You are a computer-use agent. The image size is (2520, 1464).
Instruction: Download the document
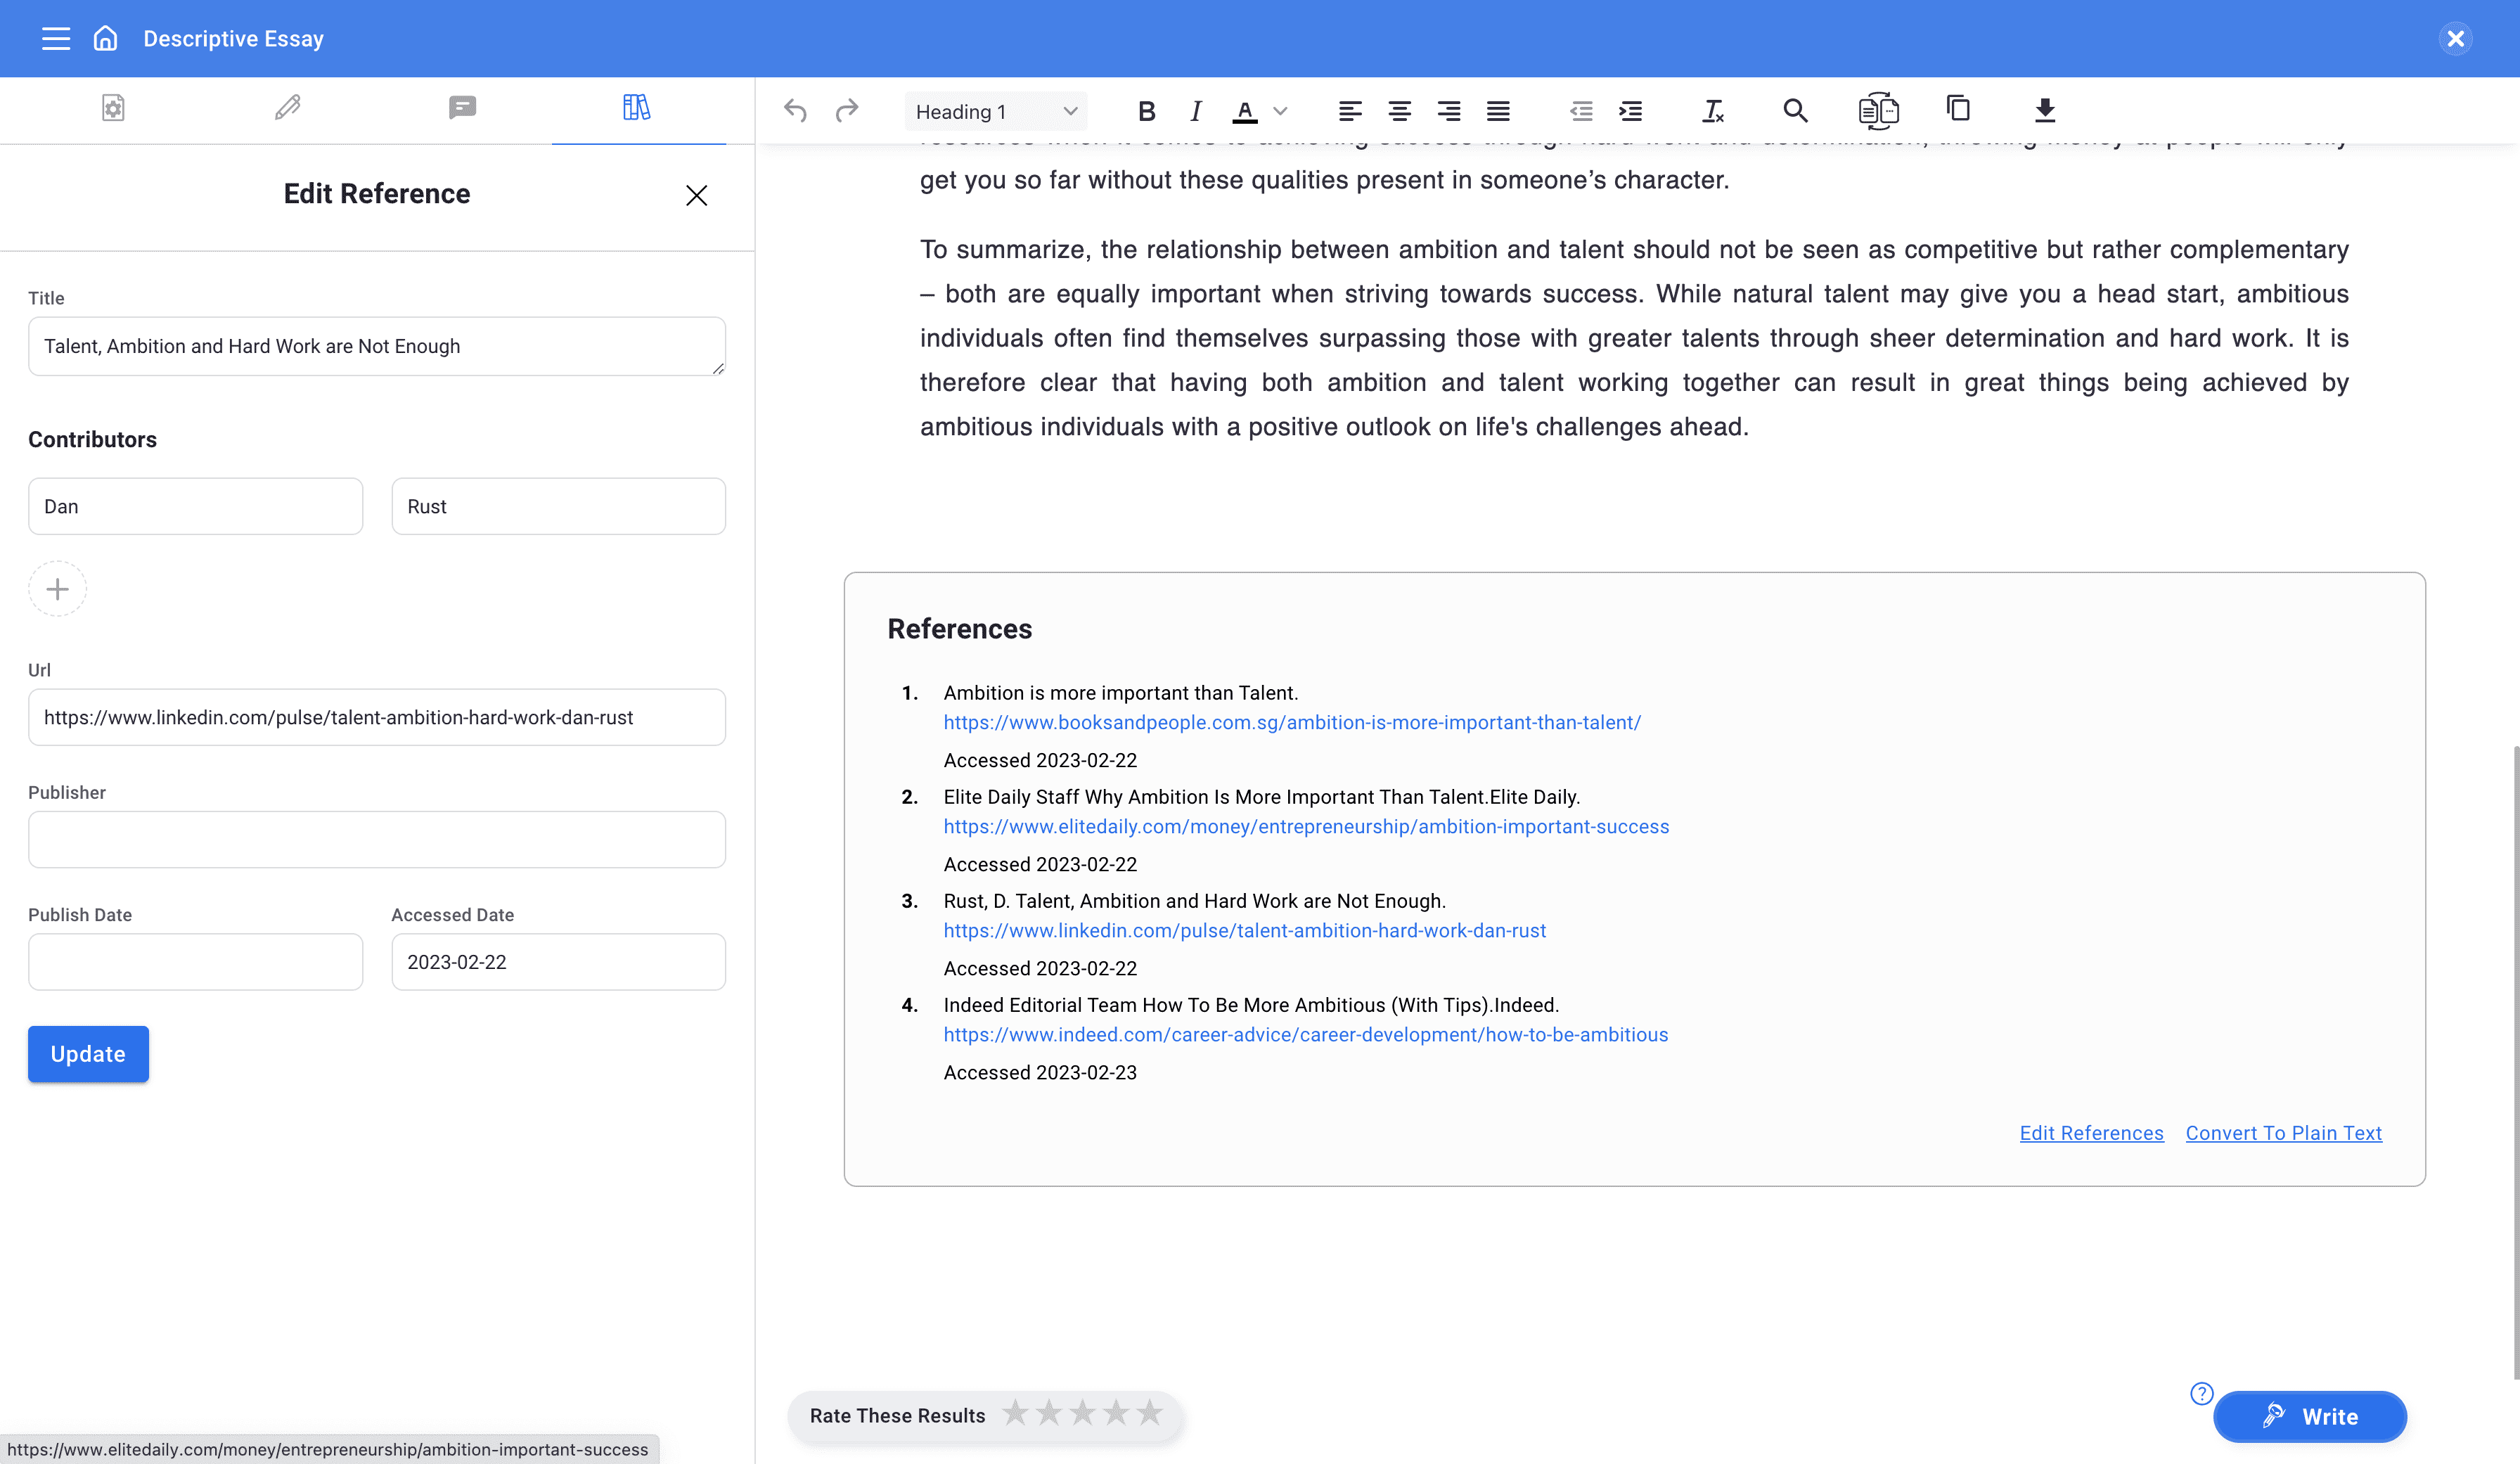2045,110
